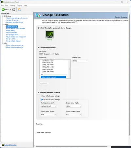
Task: Select Use default colour settings radio
Action: click(42, 96)
